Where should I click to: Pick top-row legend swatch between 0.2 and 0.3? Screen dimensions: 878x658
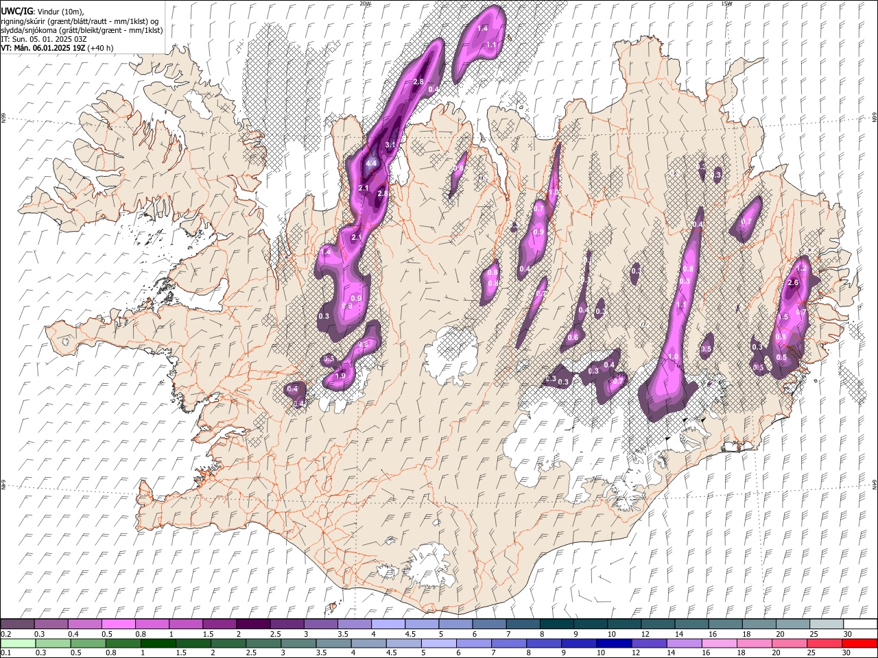[x=17, y=624]
